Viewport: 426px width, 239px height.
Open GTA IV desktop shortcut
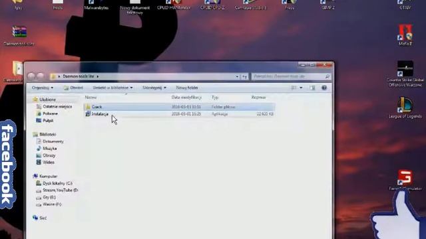click(405, 5)
